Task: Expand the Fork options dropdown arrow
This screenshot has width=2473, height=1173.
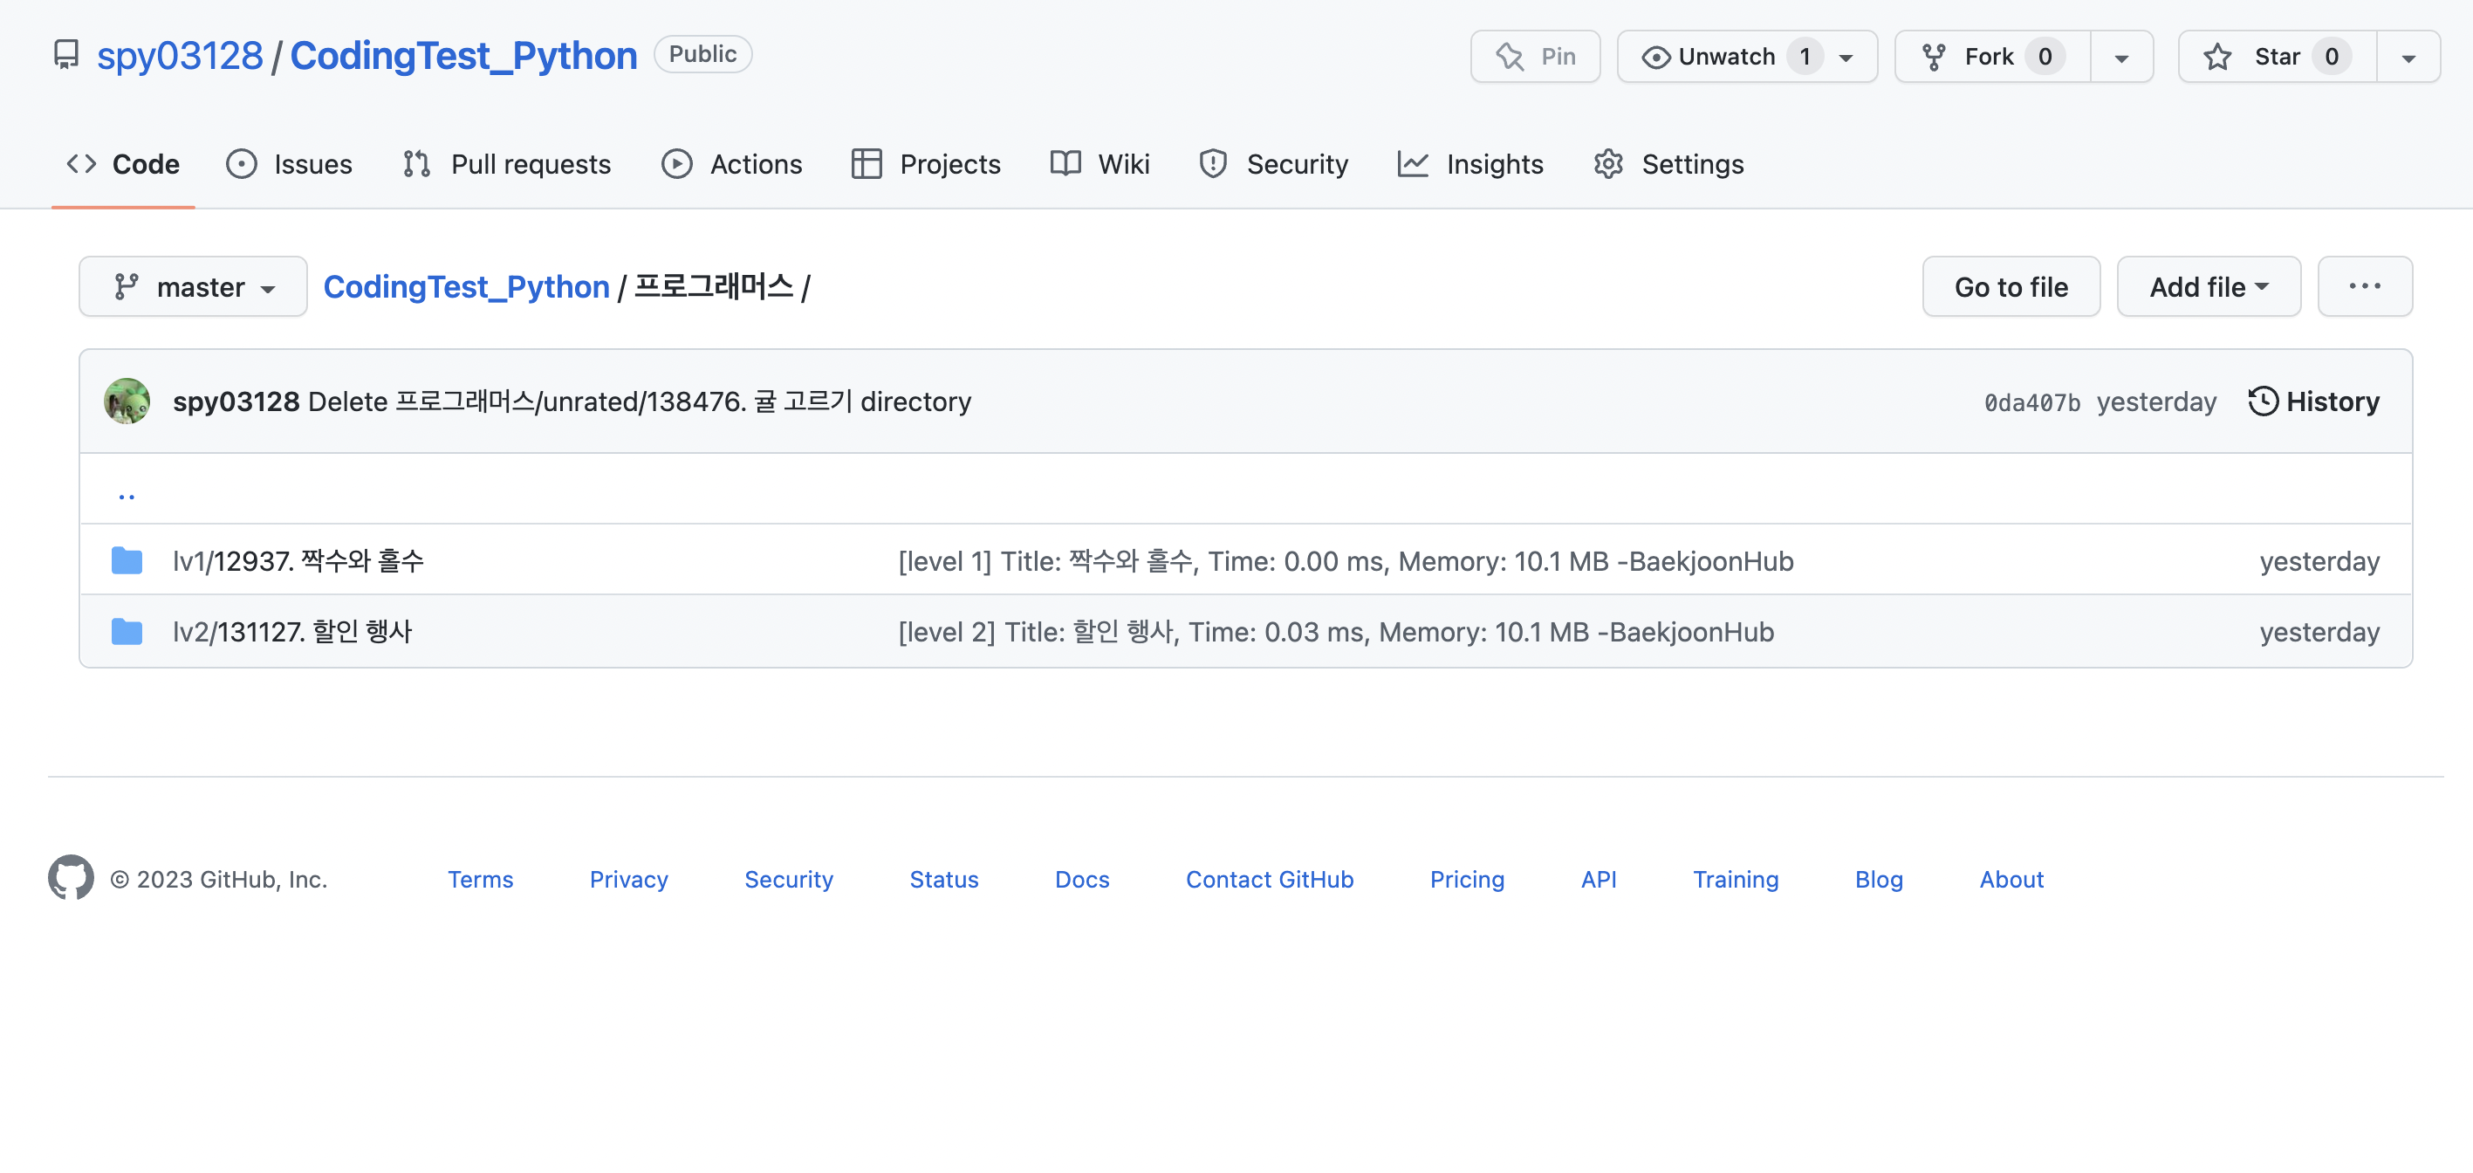Action: 2121,57
